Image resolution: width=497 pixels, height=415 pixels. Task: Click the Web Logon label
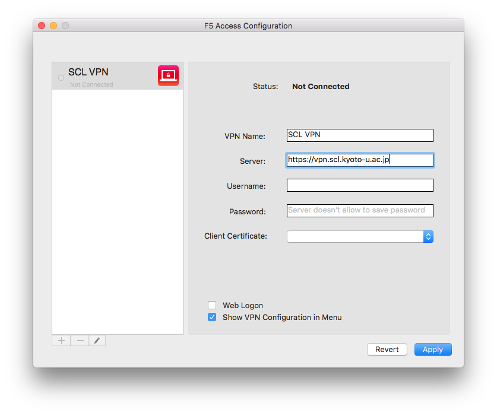[x=243, y=305]
